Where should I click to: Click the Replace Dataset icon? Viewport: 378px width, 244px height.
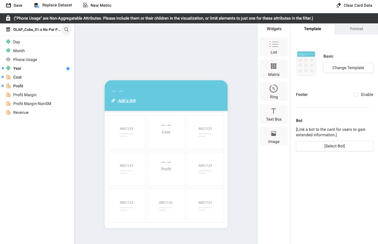click(36, 5)
